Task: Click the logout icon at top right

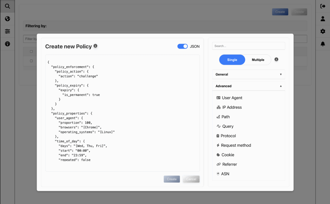Action: [323, 6]
